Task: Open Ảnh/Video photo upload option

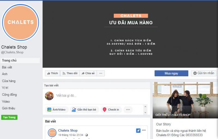Action: (x=56, y=110)
